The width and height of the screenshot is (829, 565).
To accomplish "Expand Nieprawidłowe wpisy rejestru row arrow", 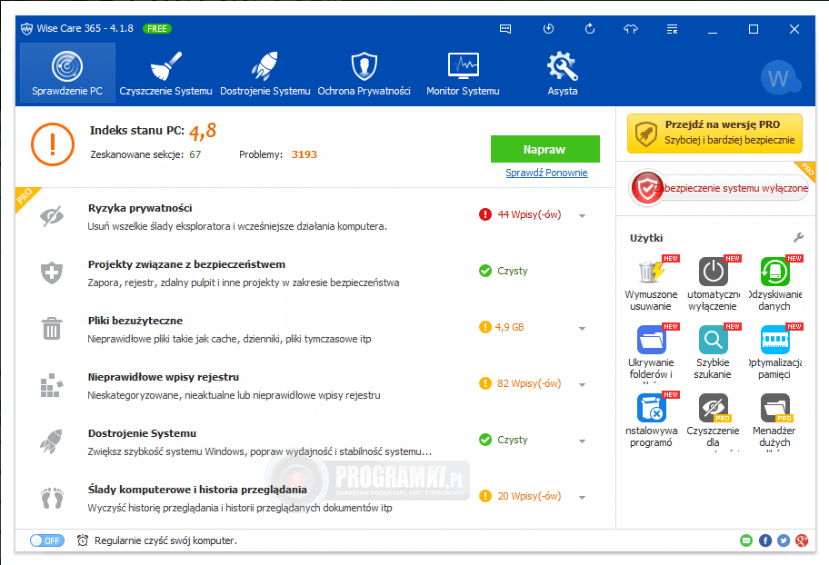I will 582,385.
